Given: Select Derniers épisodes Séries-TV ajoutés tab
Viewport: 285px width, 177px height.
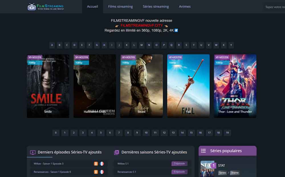Looking at the screenshot, I should pyautogui.click(x=70, y=152).
